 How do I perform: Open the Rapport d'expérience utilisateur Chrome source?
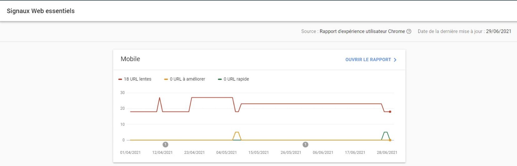pyautogui.click(x=362, y=32)
